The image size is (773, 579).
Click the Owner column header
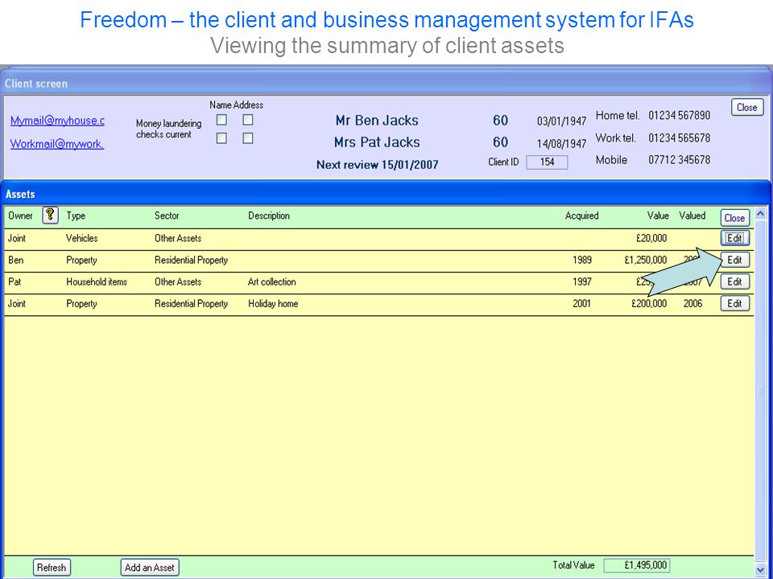21,216
